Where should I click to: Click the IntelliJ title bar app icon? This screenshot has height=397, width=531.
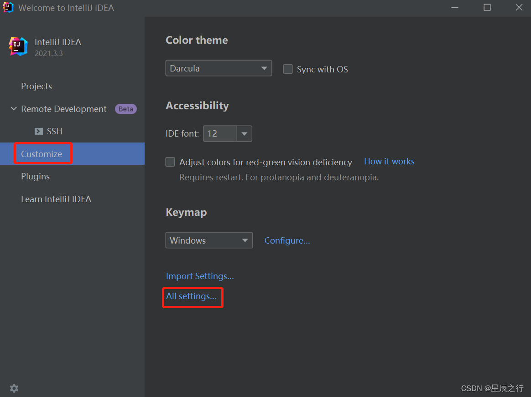coord(8,7)
